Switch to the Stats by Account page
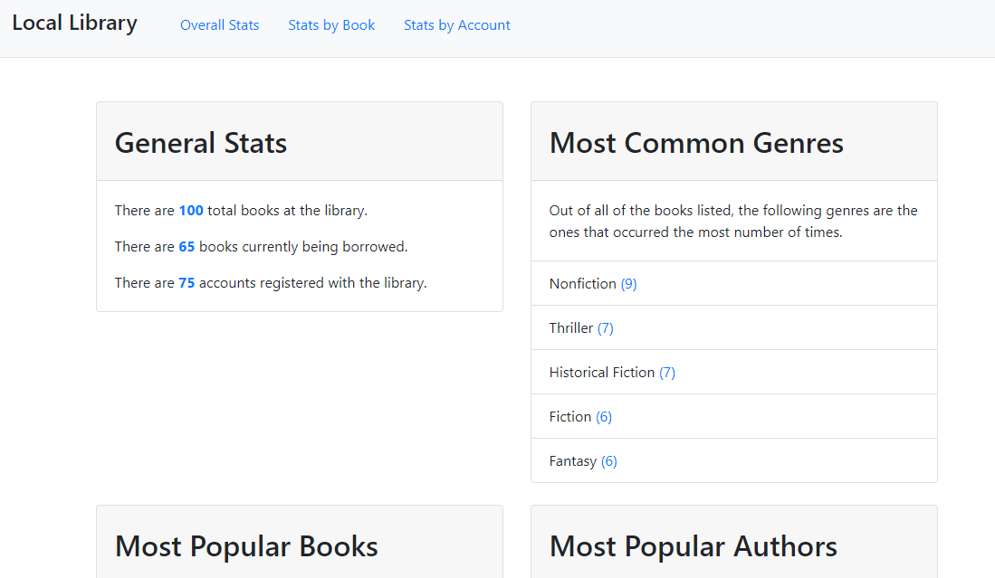Screen dimensions: 995x578 point(456,24)
